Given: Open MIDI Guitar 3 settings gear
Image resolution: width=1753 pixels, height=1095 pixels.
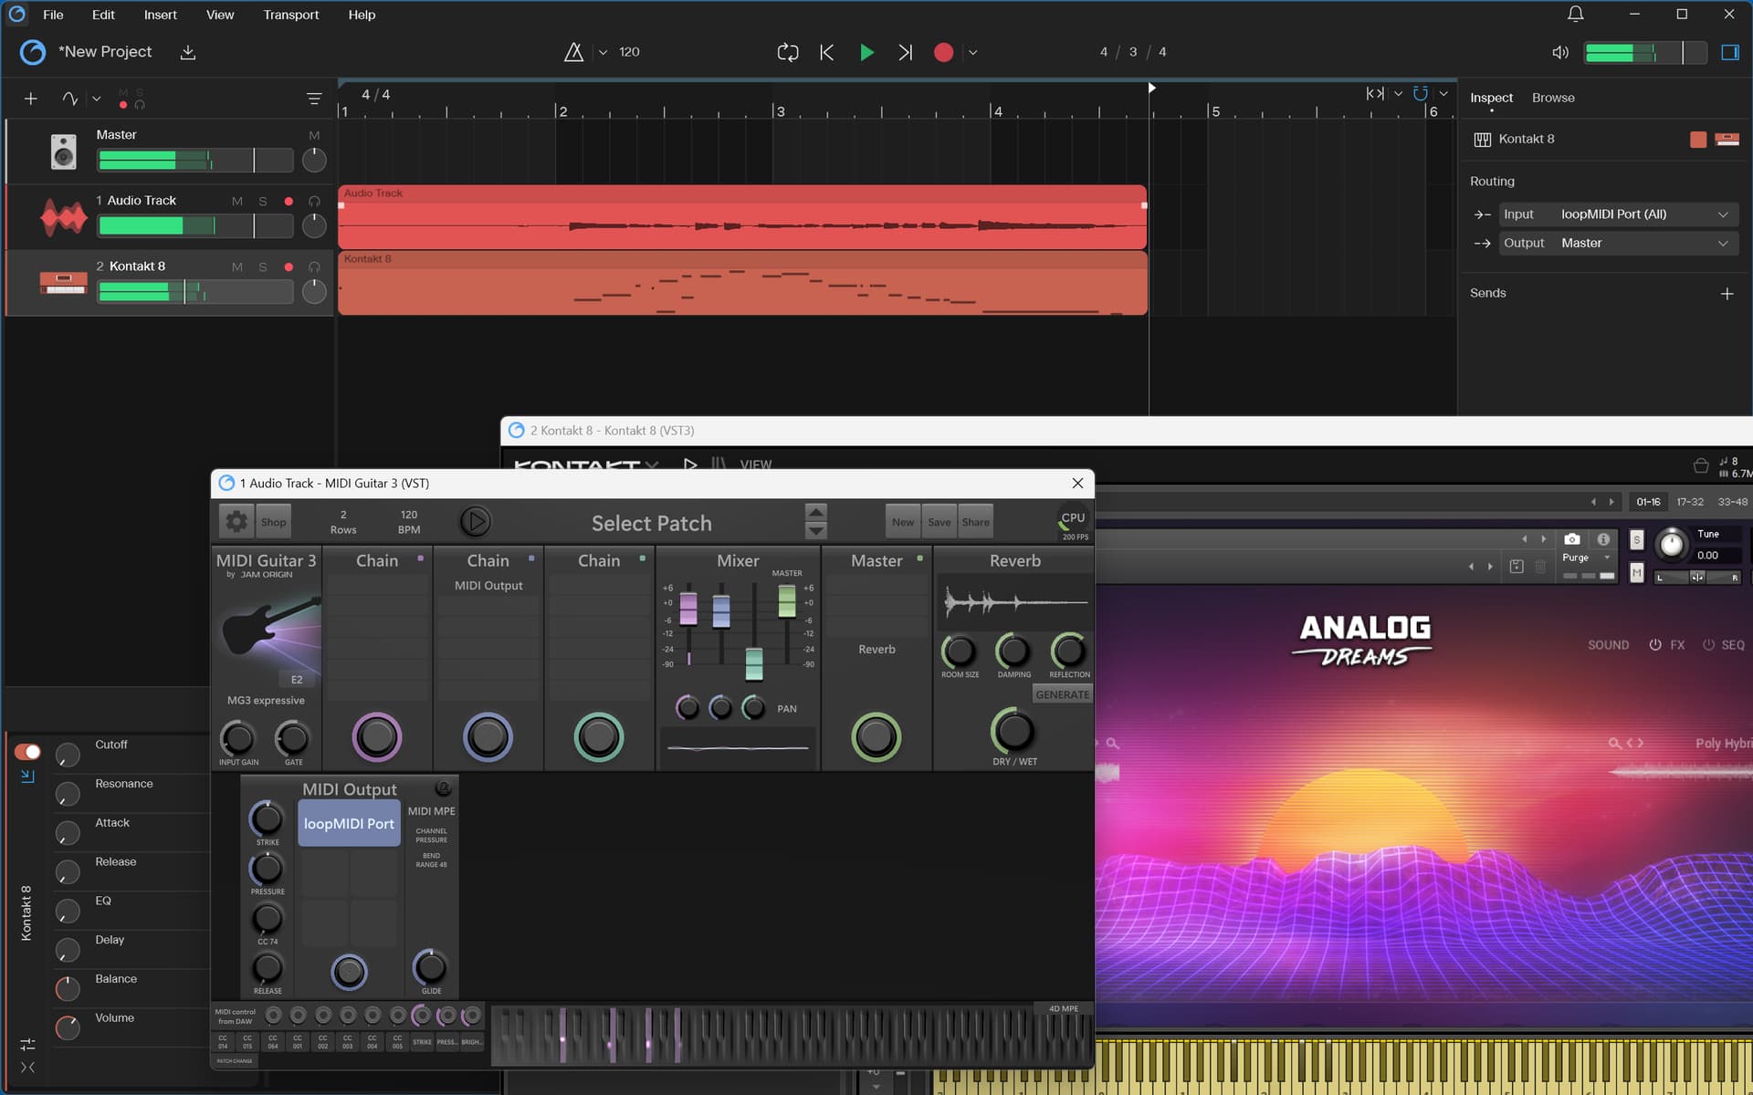Looking at the screenshot, I should [236, 521].
